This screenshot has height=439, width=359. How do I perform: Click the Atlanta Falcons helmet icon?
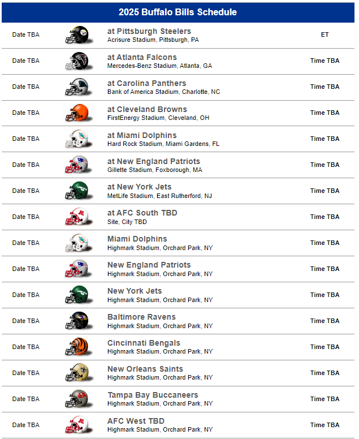pos(76,61)
